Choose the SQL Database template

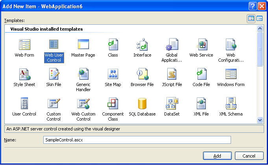[x=142, y=104]
